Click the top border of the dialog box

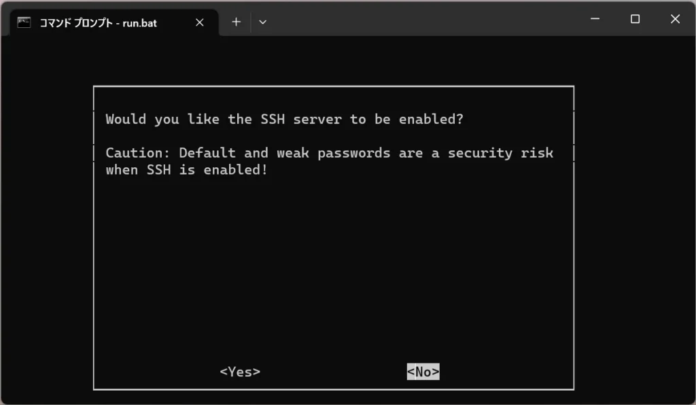[x=333, y=87]
